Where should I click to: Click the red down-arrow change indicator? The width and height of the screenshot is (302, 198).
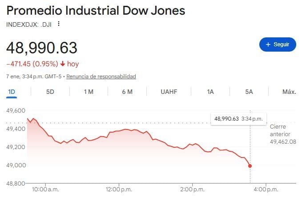(x=63, y=64)
